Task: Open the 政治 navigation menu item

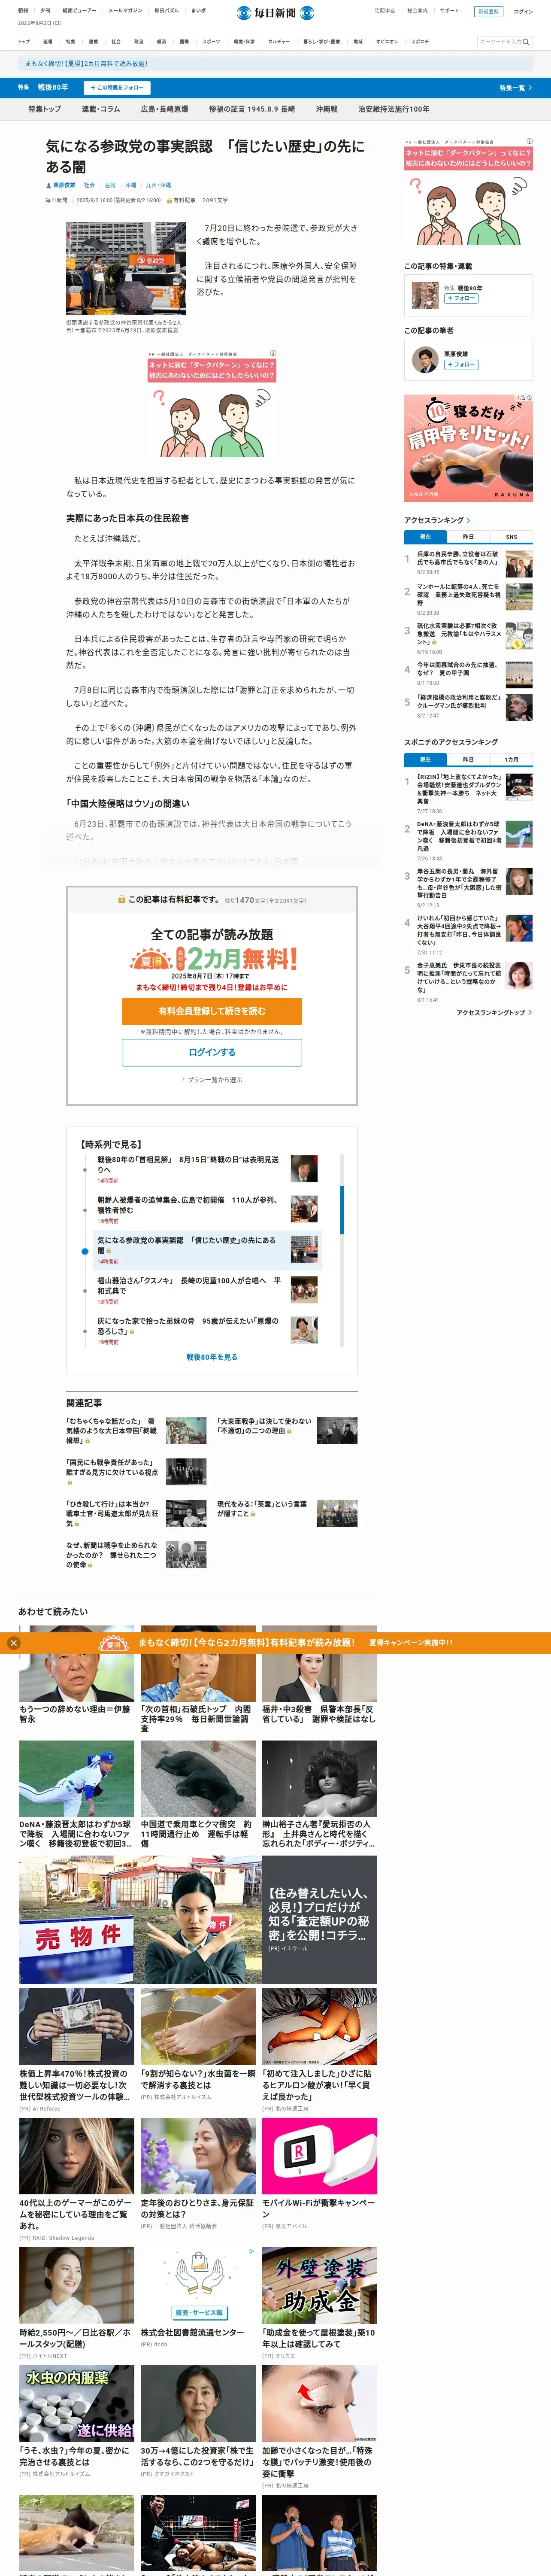Action: click(139, 42)
